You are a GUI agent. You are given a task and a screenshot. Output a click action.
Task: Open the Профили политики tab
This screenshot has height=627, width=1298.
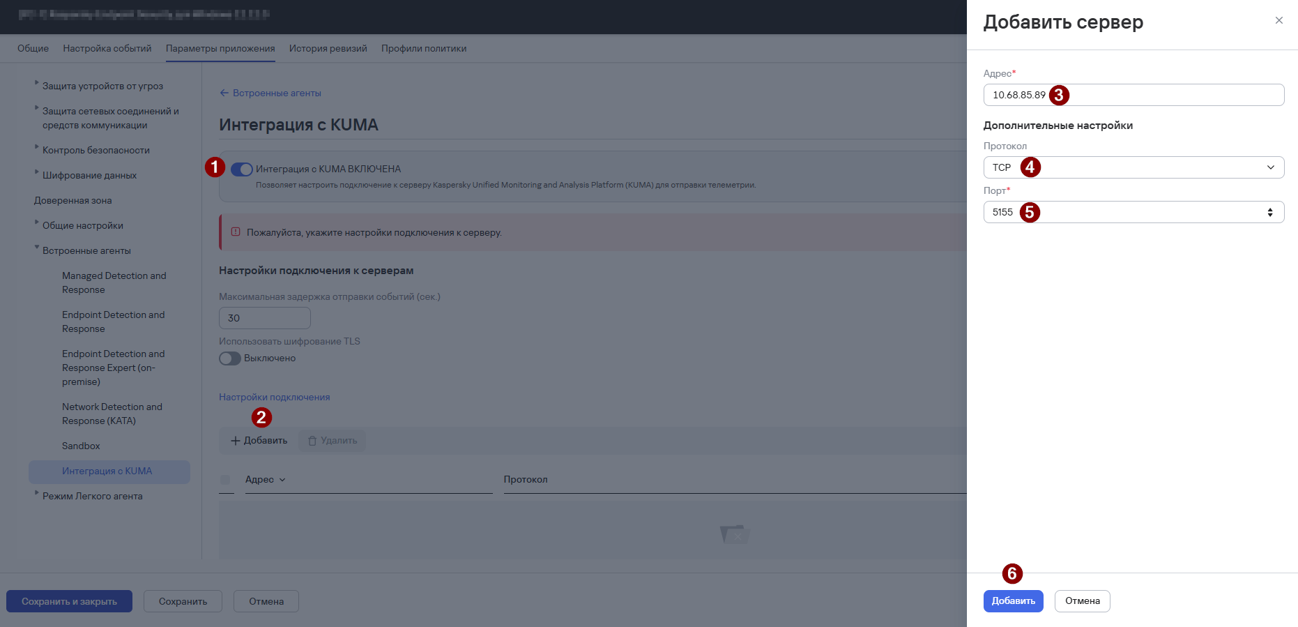click(x=424, y=48)
